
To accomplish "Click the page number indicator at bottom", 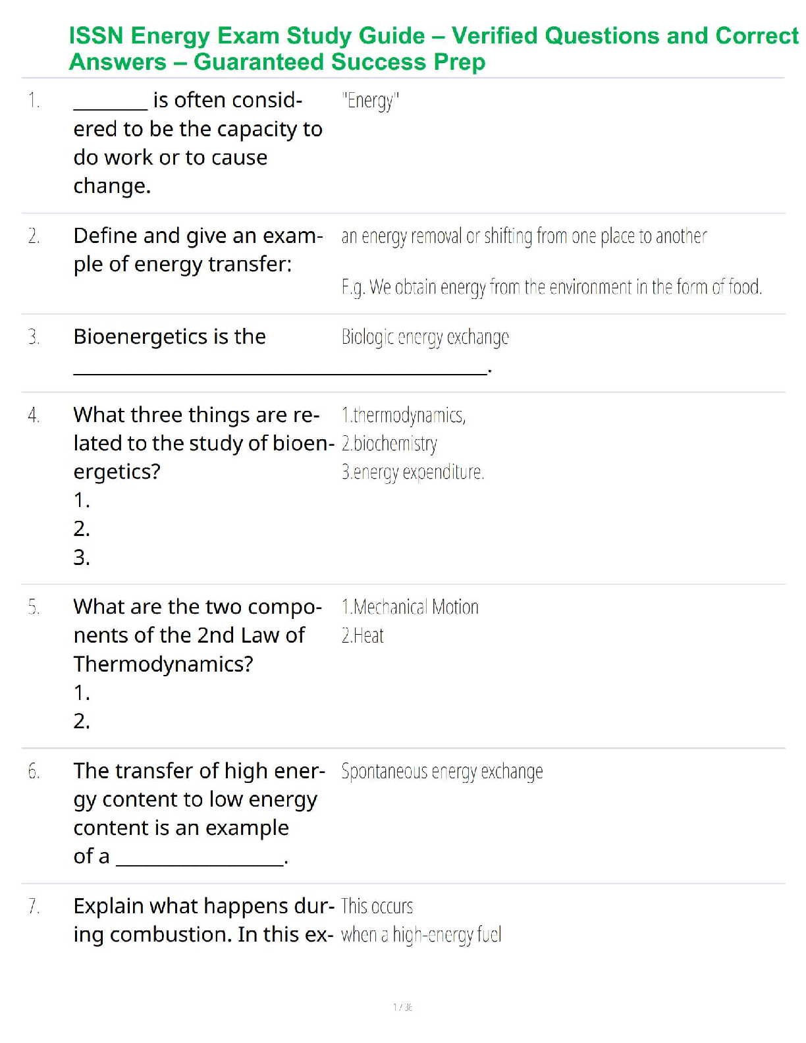I will tap(402, 1007).
